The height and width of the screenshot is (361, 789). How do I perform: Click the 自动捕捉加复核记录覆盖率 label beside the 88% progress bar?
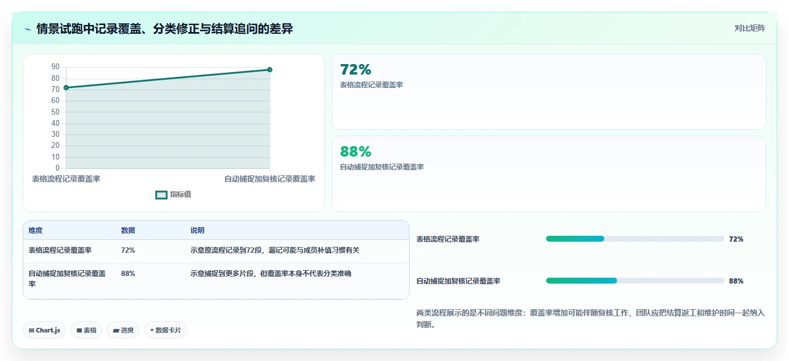[x=458, y=281]
